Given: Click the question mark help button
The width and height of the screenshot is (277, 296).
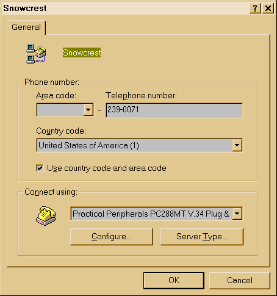Looking at the screenshot, I should point(255,9).
